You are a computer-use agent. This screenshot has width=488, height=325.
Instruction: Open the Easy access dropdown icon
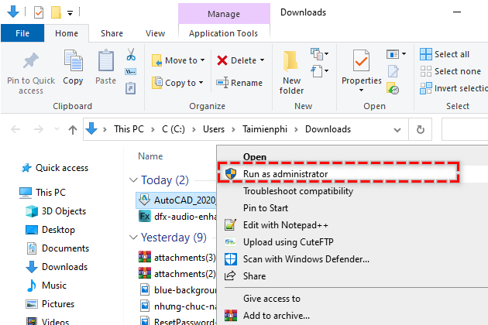(x=320, y=71)
